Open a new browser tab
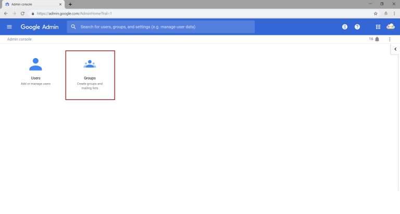 pyautogui.click(x=70, y=4)
